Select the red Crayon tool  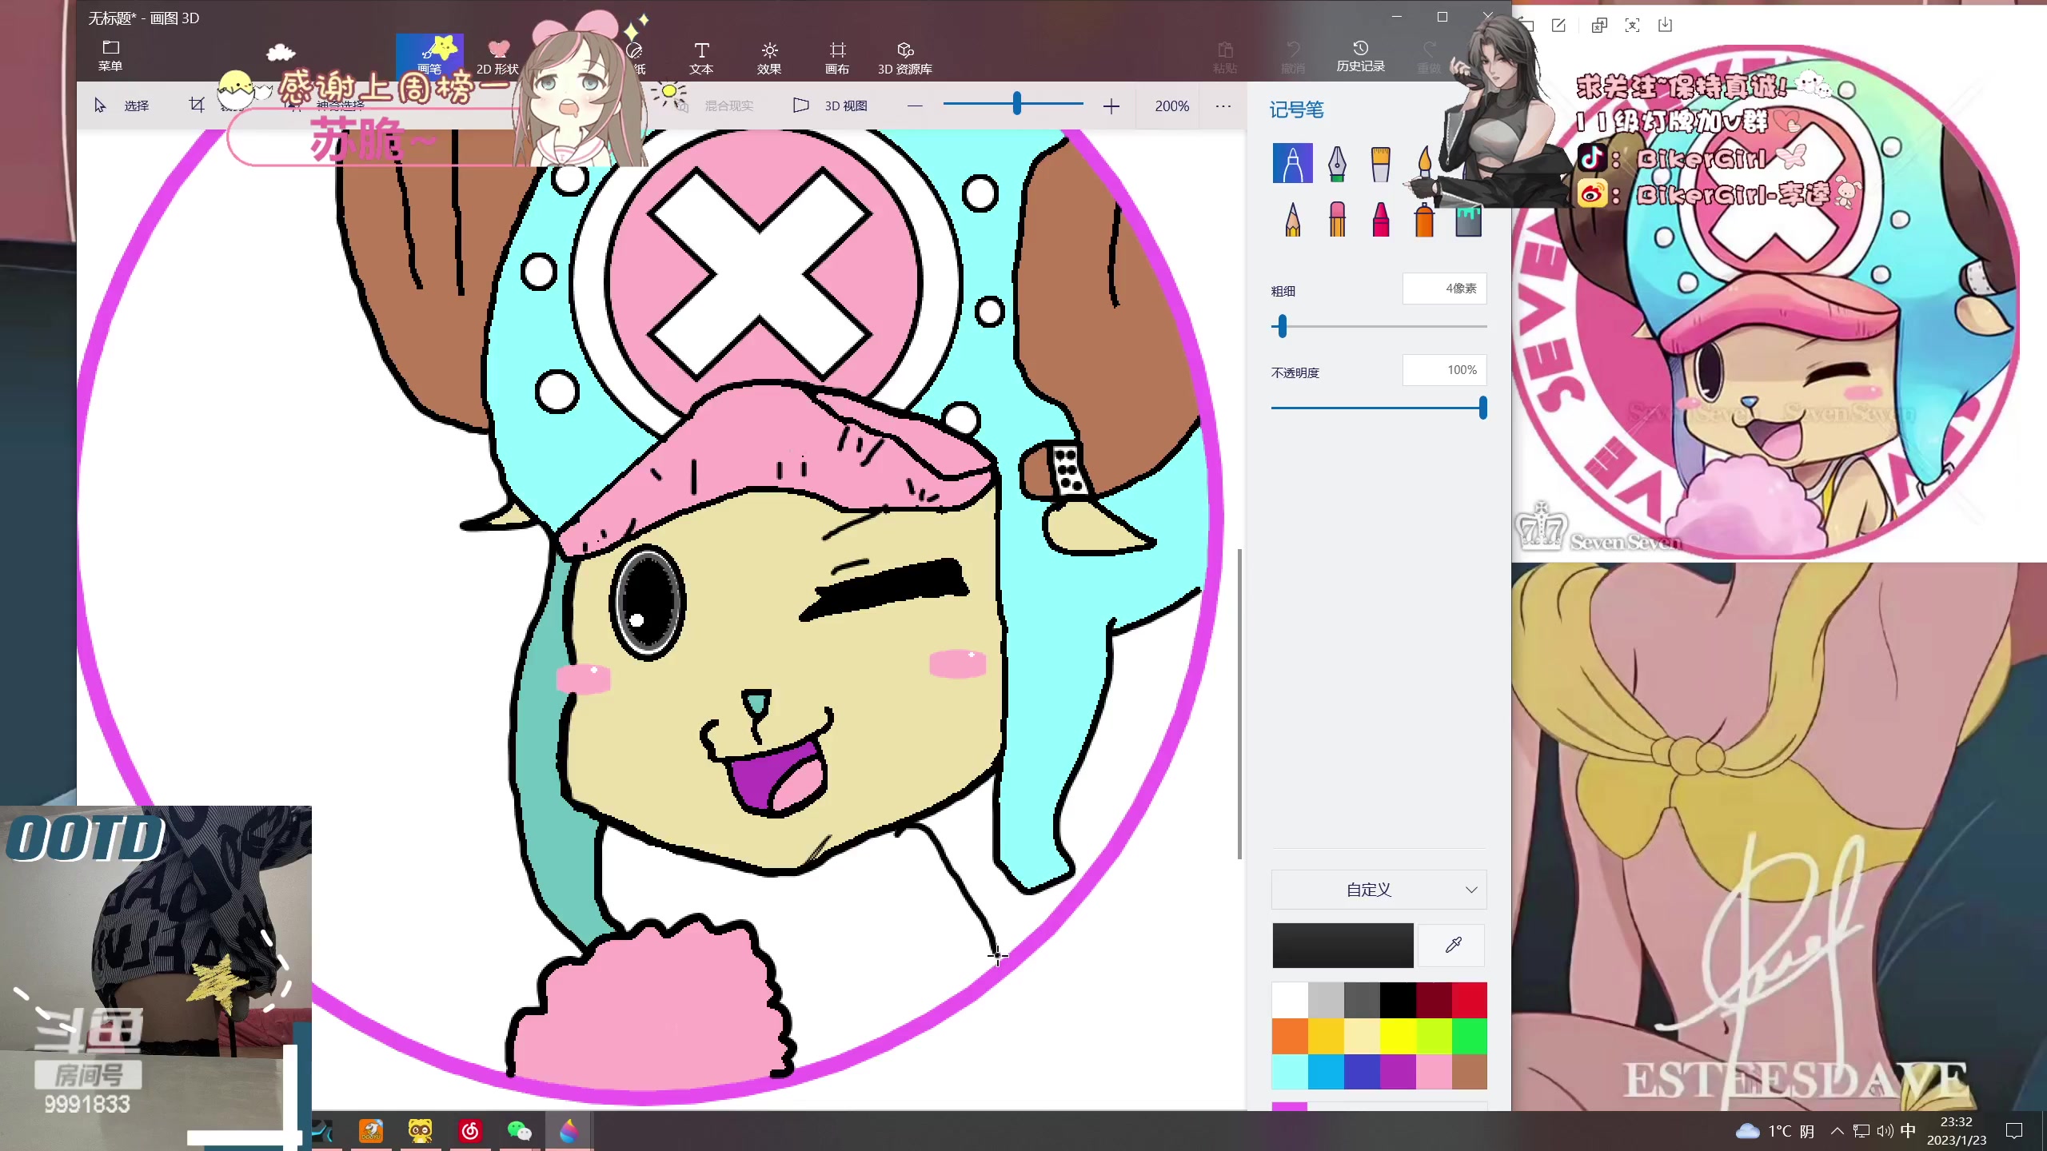click(x=1380, y=218)
